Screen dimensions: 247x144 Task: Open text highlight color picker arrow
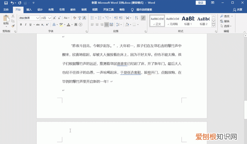(x=64, y=25)
